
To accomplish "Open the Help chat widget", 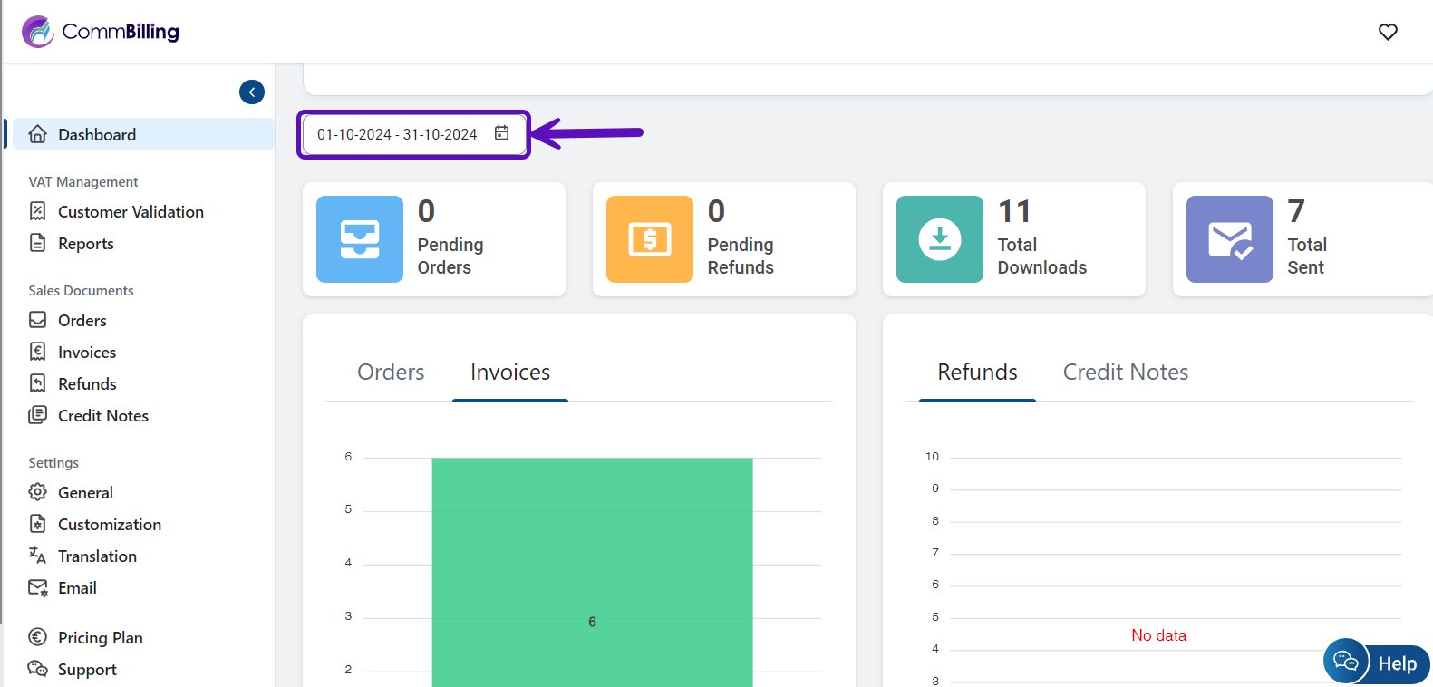I will pos(1376,663).
